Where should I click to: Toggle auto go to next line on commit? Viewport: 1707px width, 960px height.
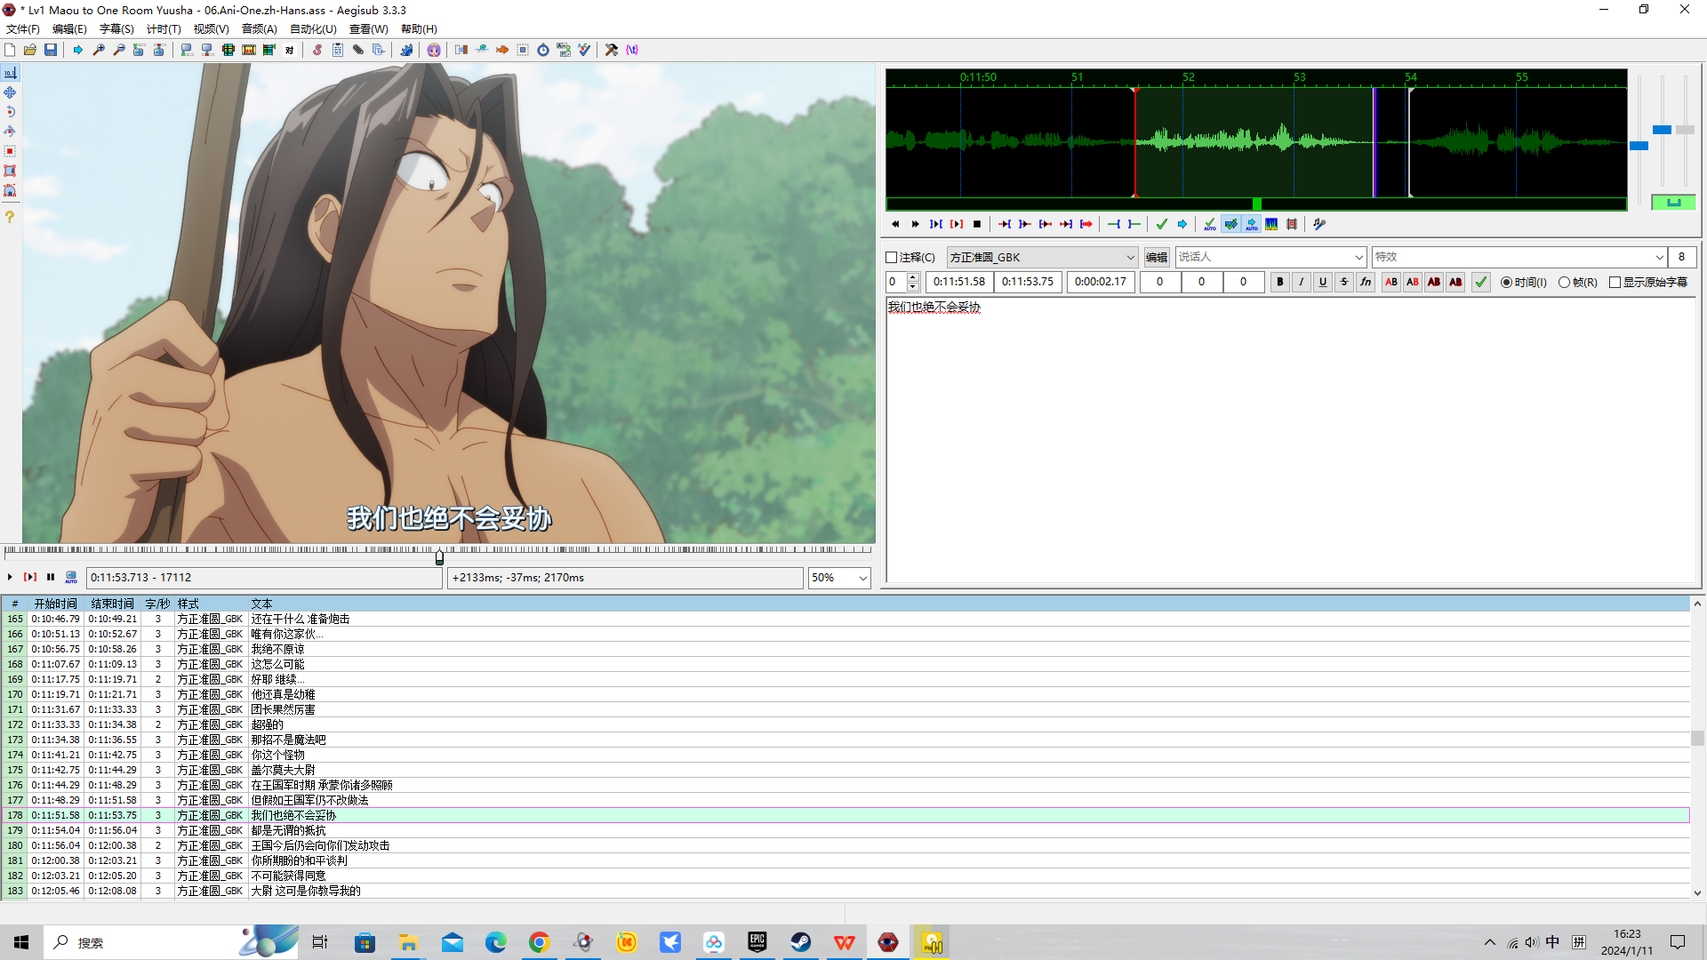tap(1231, 224)
